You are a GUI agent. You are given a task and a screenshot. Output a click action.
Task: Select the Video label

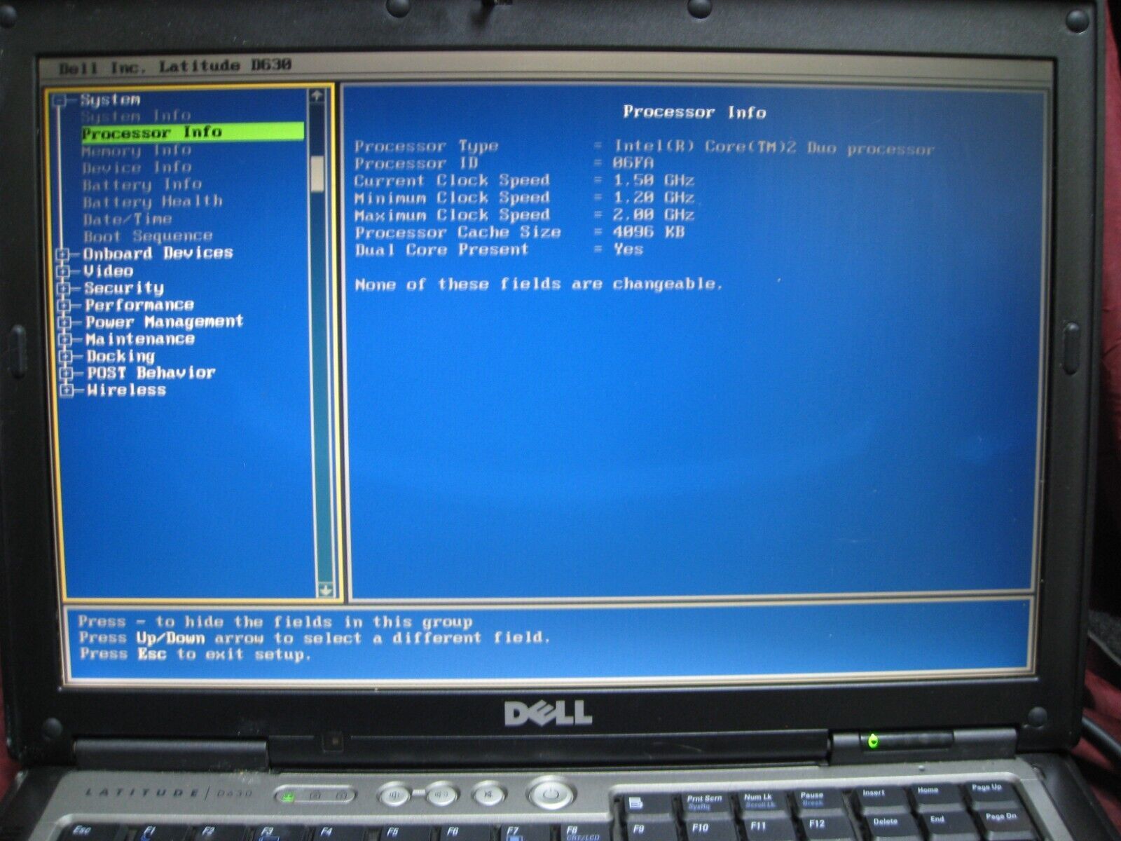(109, 271)
